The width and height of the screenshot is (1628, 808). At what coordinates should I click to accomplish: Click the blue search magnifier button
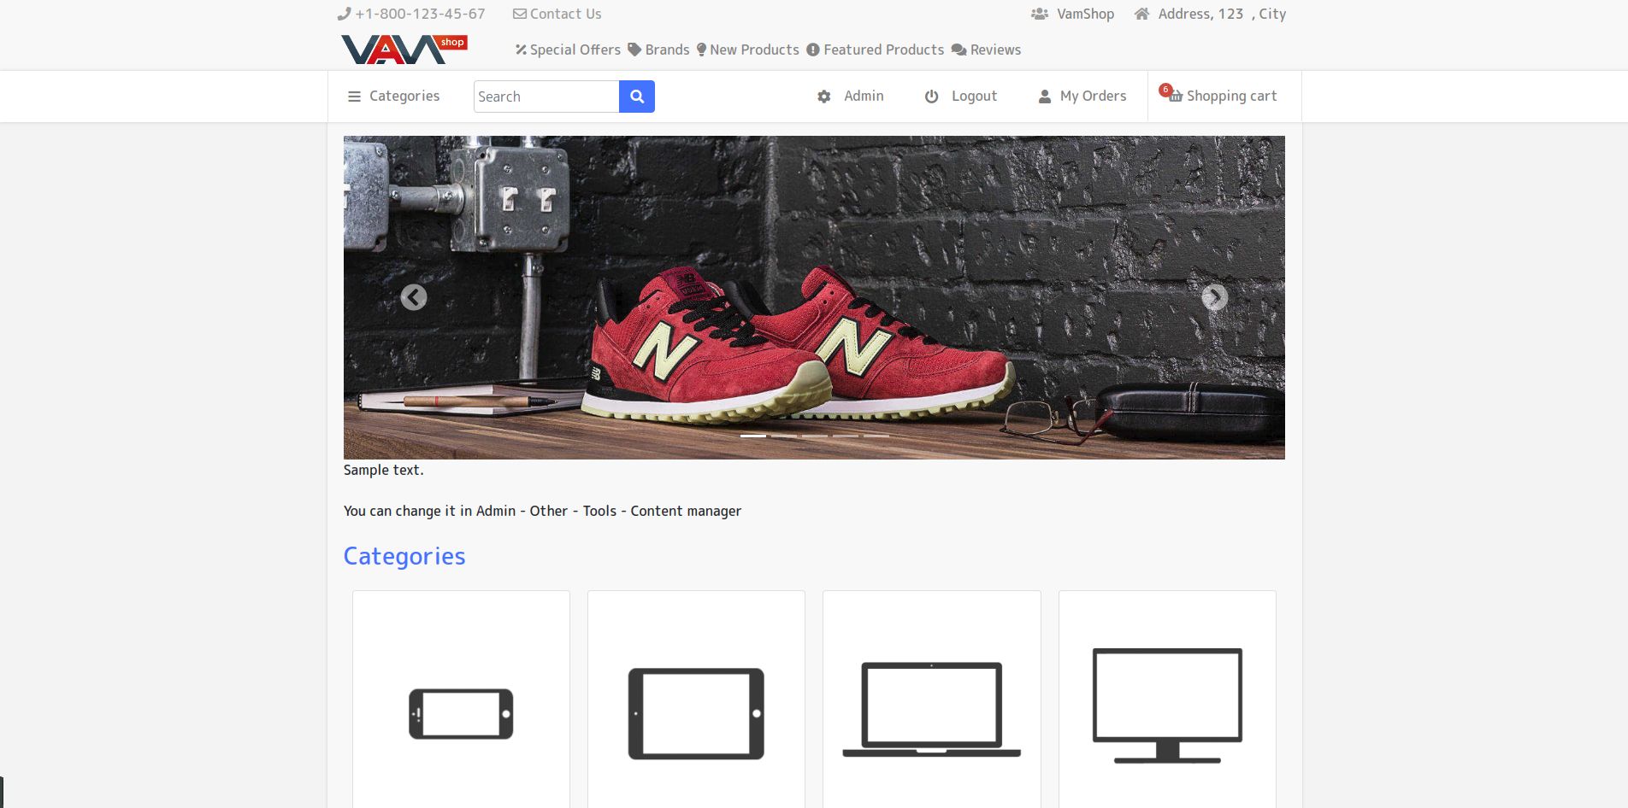(x=636, y=97)
